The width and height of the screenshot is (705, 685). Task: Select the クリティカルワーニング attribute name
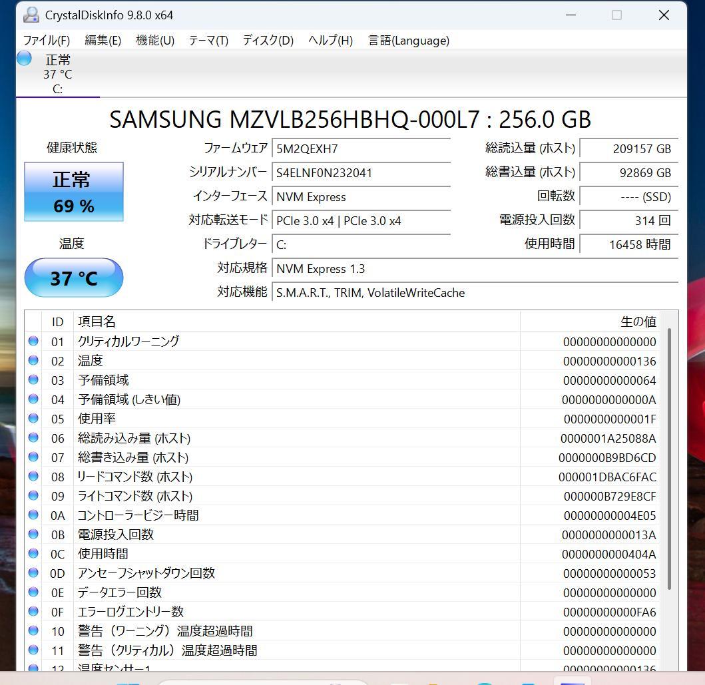coord(128,342)
